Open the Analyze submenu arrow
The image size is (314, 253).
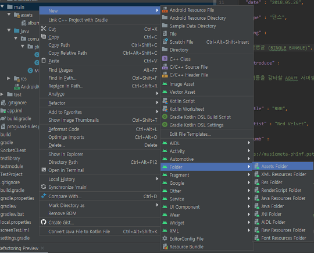[157, 94]
